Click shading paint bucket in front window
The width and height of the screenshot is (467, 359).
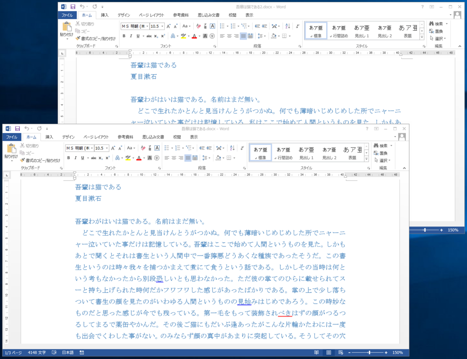click(218, 158)
